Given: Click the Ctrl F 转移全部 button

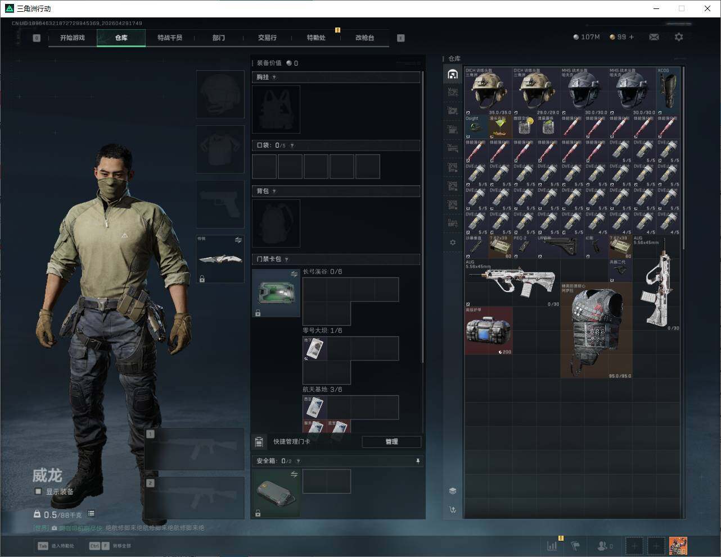Looking at the screenshot, I should (x=111, y=546).
